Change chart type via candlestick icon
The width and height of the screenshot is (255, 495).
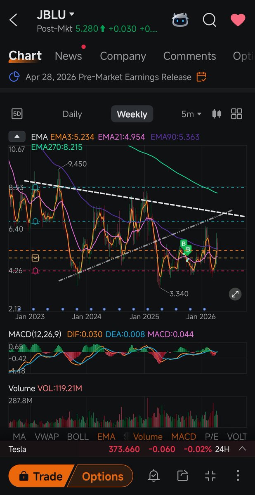217,114
